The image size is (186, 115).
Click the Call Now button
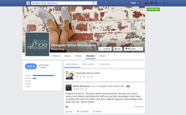(105, 49)
